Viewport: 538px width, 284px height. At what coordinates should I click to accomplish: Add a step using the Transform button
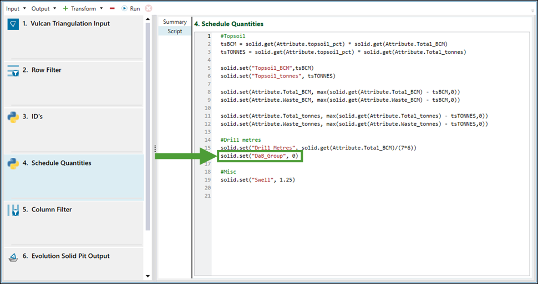pyautogui.click(x=80, y=8)
